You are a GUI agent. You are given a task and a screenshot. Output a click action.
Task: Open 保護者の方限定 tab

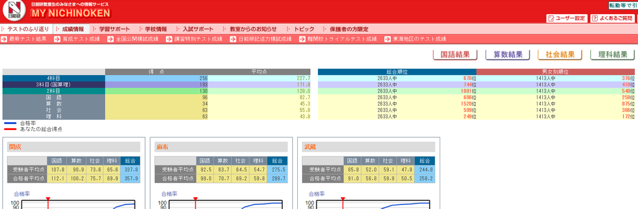[345, 29]
